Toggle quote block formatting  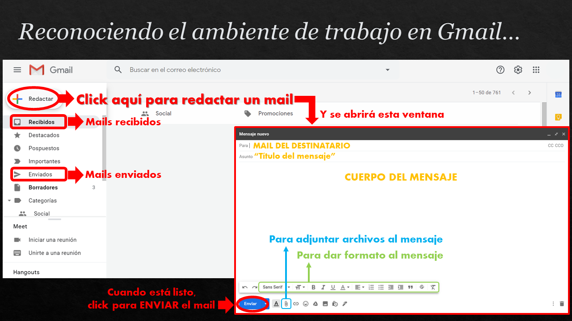410,288
